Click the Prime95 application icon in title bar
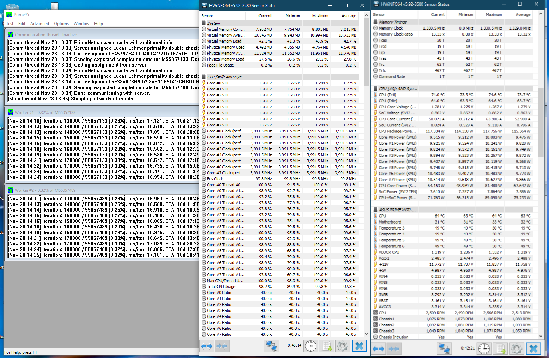Screen dimensions: 549x358 [x=9, y=14]
